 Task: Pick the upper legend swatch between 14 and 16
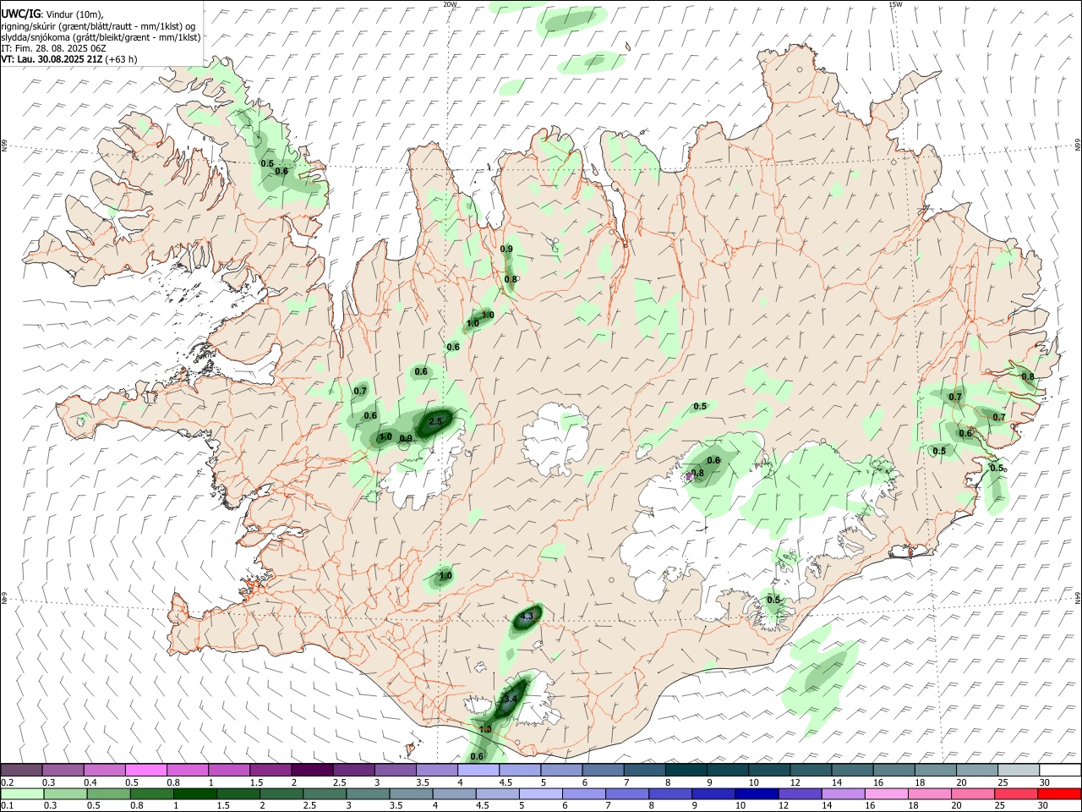pyautogui.click(x=852, y=770)
